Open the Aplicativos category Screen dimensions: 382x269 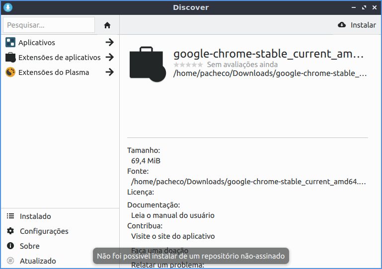point(60,42)
